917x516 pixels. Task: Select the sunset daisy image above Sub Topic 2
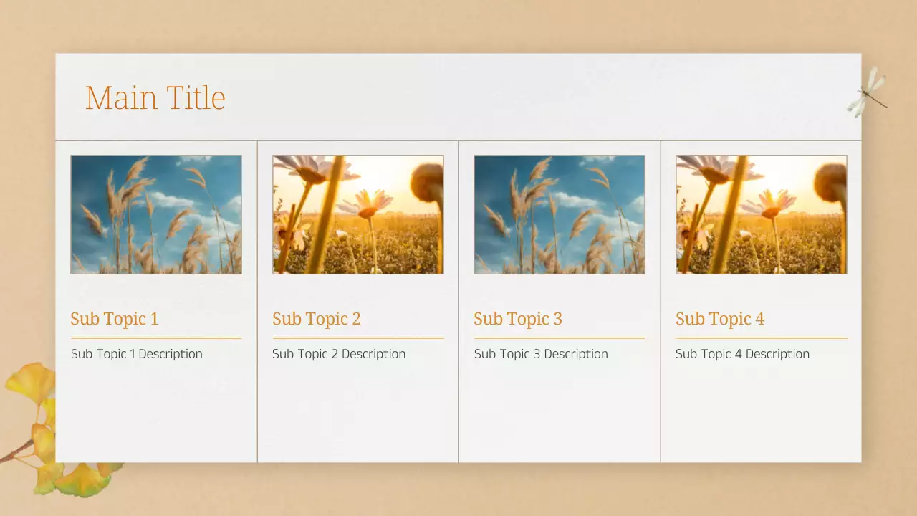point(357,214)
